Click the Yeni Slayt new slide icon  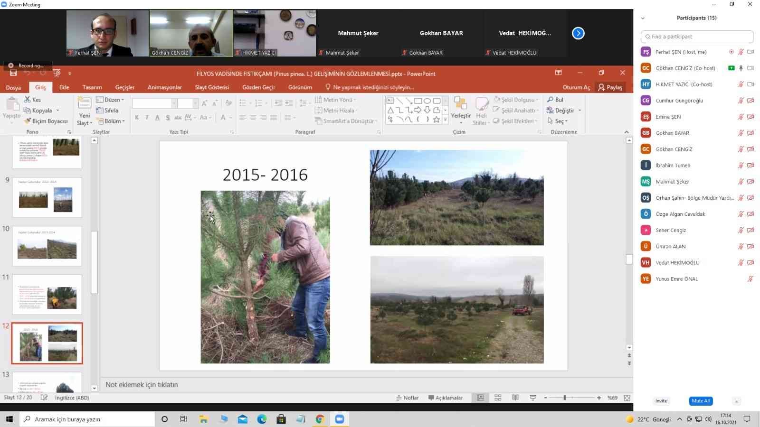[x=85, y=103]
